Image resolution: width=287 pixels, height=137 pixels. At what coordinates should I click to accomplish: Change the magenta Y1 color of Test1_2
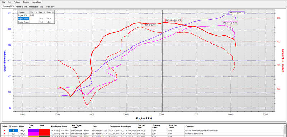(x=33, y=134)
